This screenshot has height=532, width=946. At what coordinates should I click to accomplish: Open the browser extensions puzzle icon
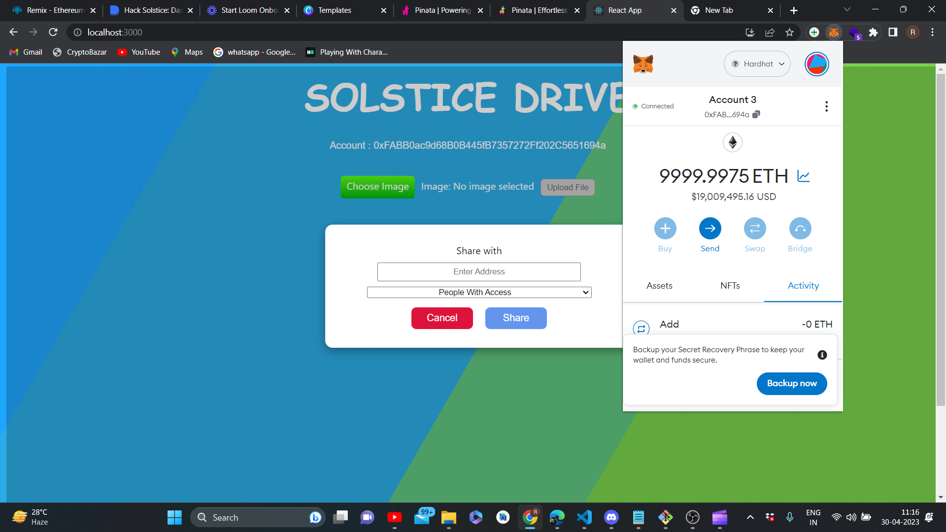(874, 32)
